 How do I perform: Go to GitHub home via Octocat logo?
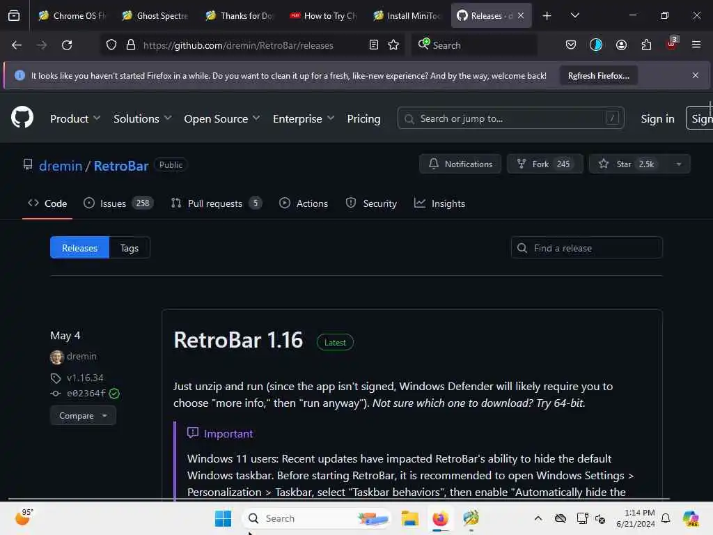(x=22, y=117)
